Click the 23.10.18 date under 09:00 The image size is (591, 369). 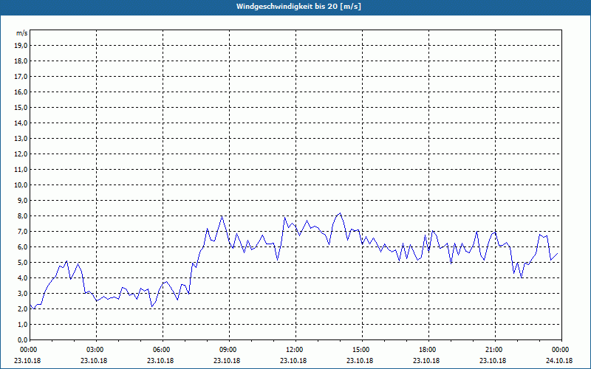(x=227, y=360)
